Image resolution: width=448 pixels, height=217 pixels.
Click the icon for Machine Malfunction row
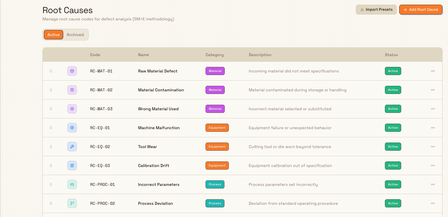(72, 128)
